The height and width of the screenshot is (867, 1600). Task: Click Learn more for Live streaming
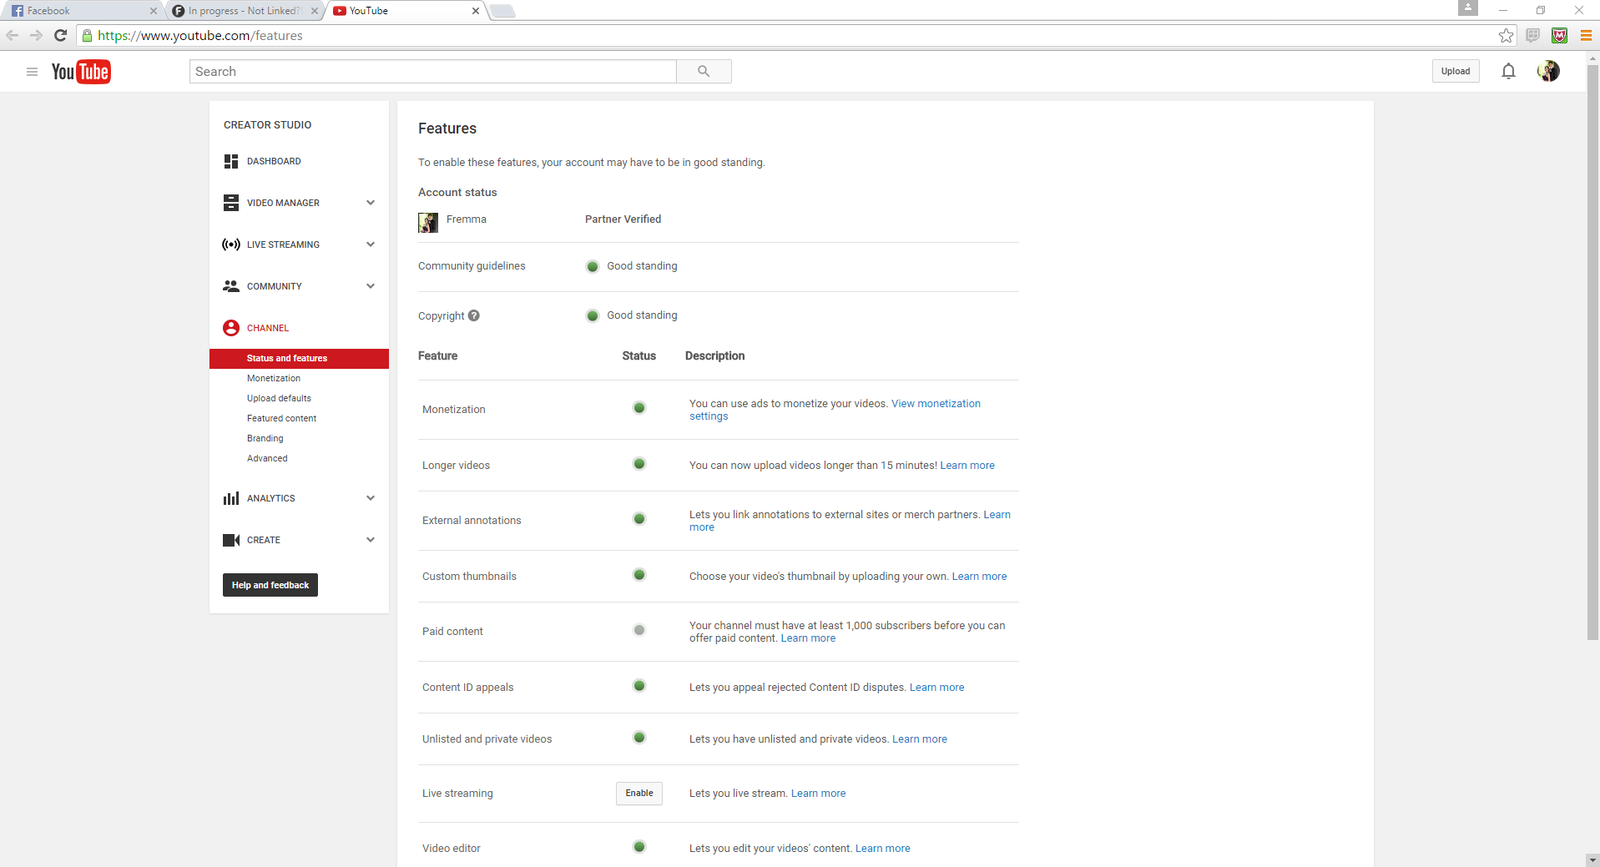pos(818,794)
